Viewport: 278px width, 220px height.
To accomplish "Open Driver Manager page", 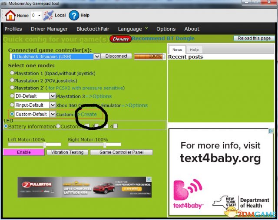I will coord(49,29).
